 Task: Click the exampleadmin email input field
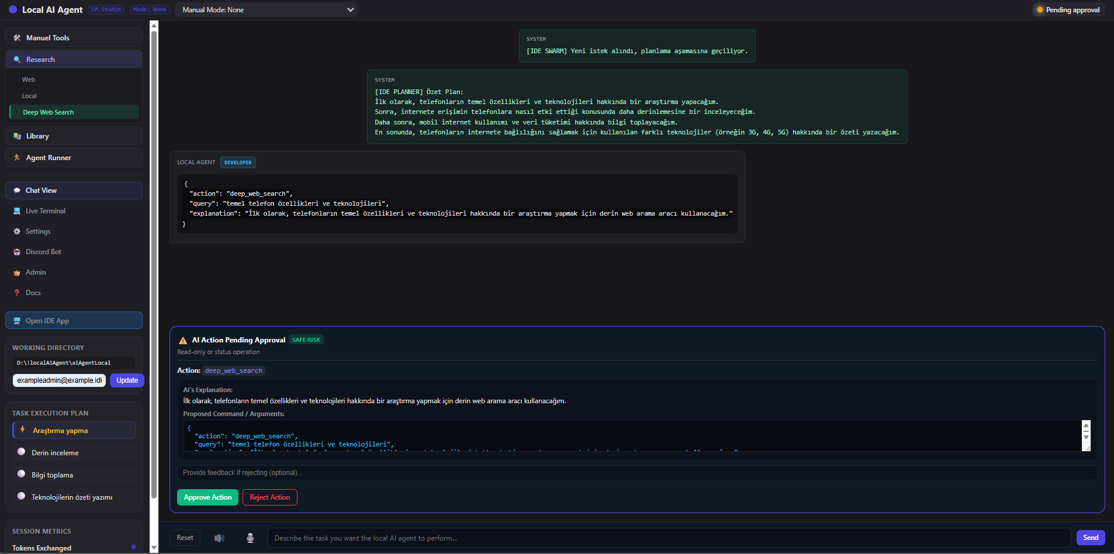60,380
